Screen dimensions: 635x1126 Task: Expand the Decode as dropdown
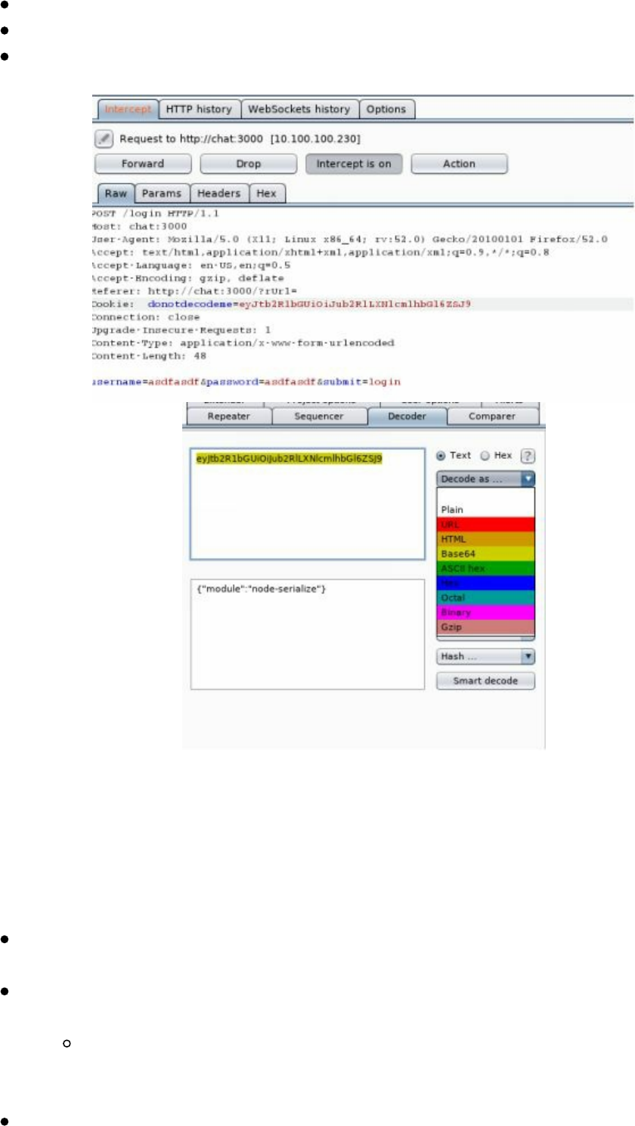[x=485, y=479]
